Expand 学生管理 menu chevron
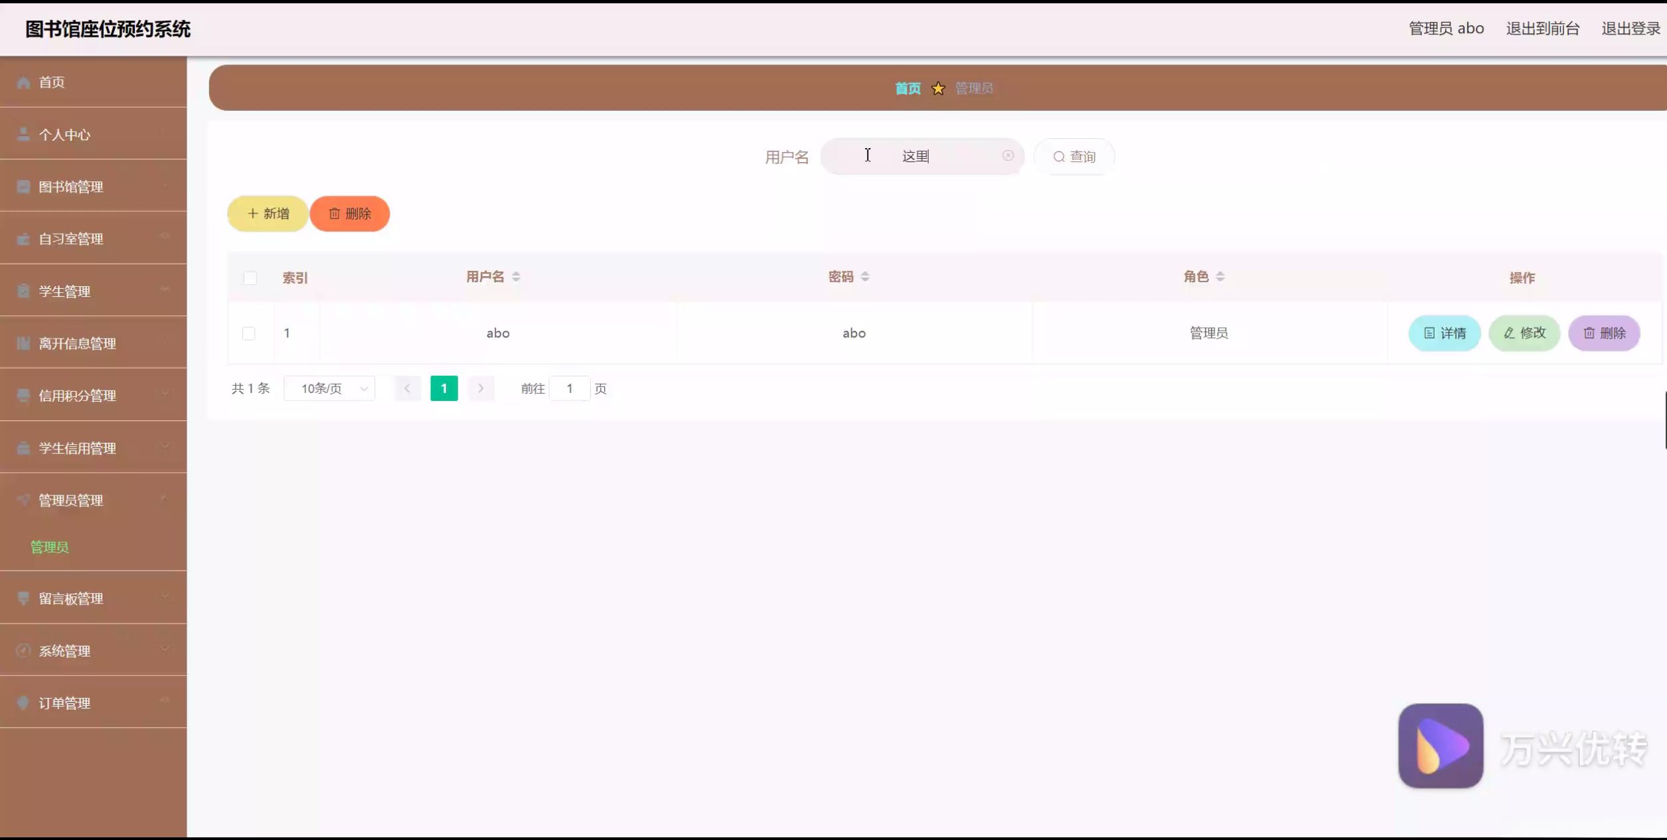Image resolution: width=1667 pixels, height=840 pixels. [x=164, y=289]
